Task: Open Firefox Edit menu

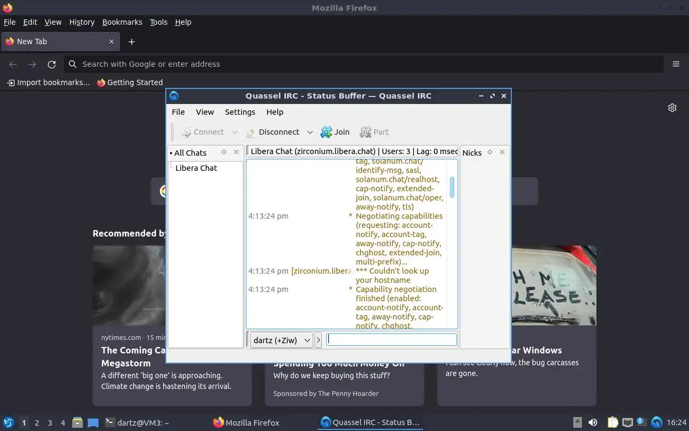Action: pyautogui.click(x=30, y=22)
